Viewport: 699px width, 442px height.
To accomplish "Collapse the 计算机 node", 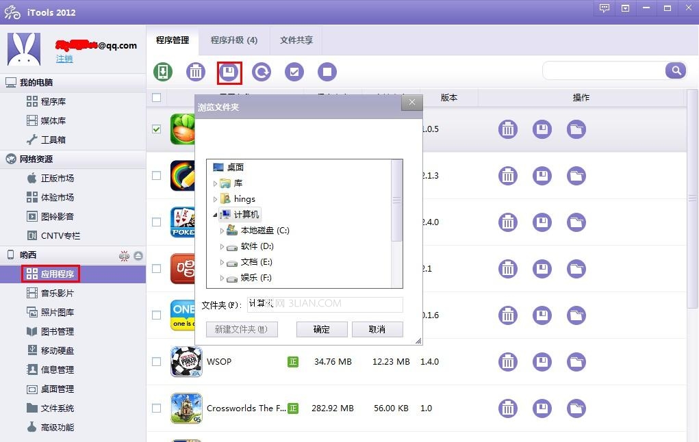I will coord(214,214).
